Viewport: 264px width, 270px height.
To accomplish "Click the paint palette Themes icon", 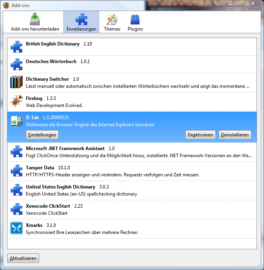I will [112, 20].
